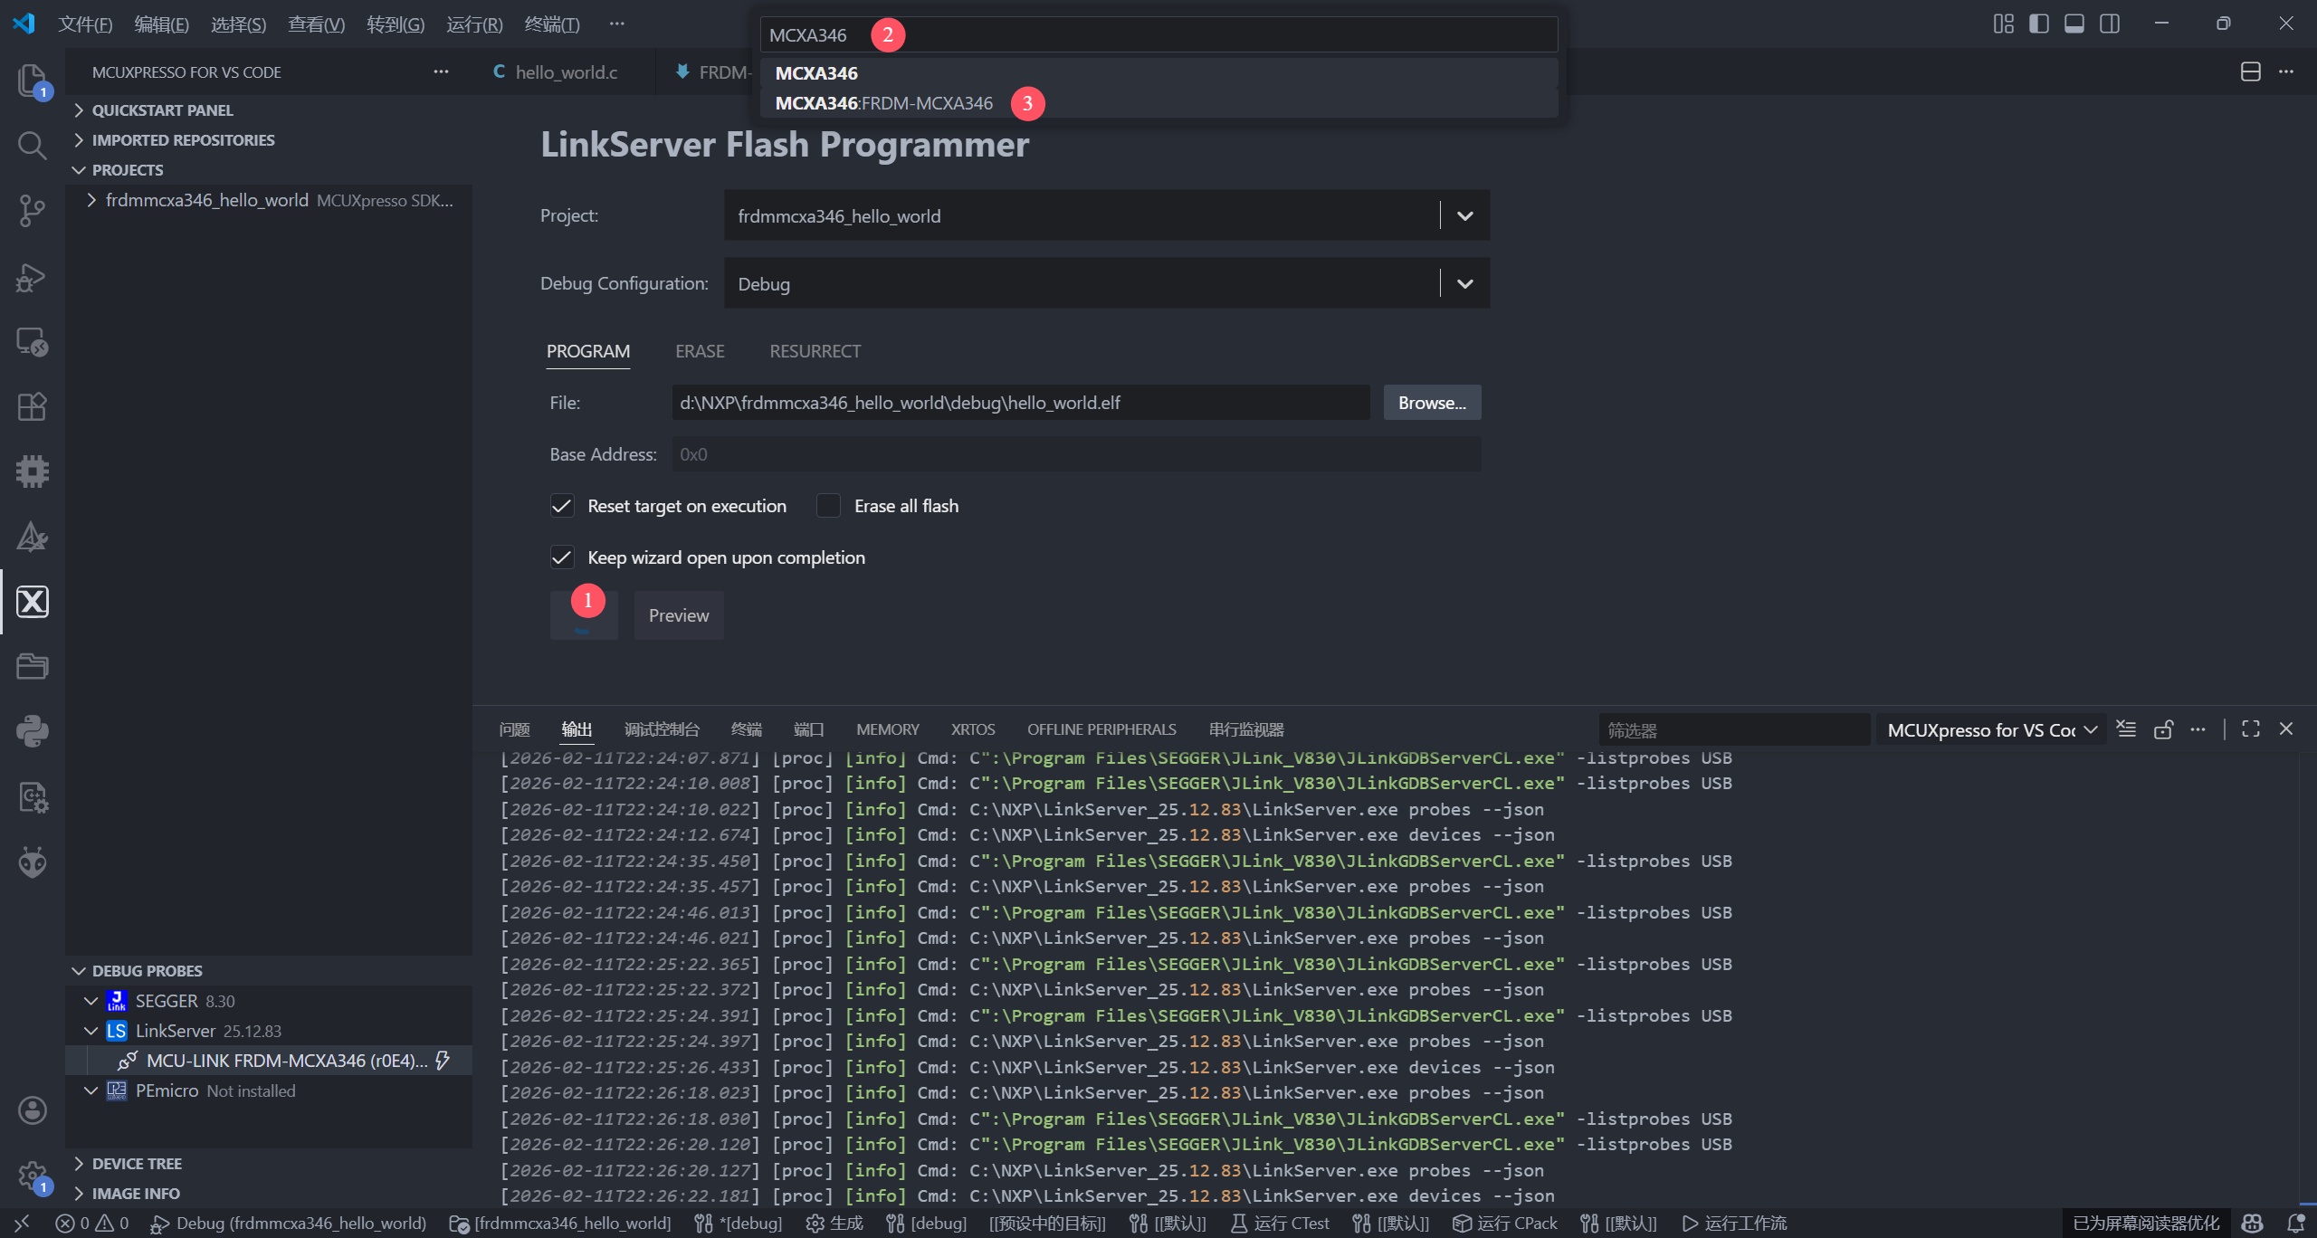
Task: Open Copilot status icon in status bar
Action: pyautogui.click(x=2253, y=1224)
